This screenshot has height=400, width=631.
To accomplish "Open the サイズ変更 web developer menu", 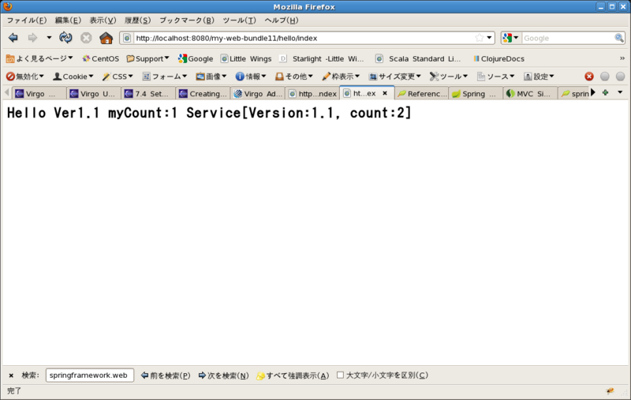I will click(x=395, y=77).
